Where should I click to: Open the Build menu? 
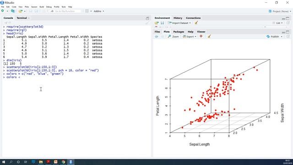(x=42, y=7)
